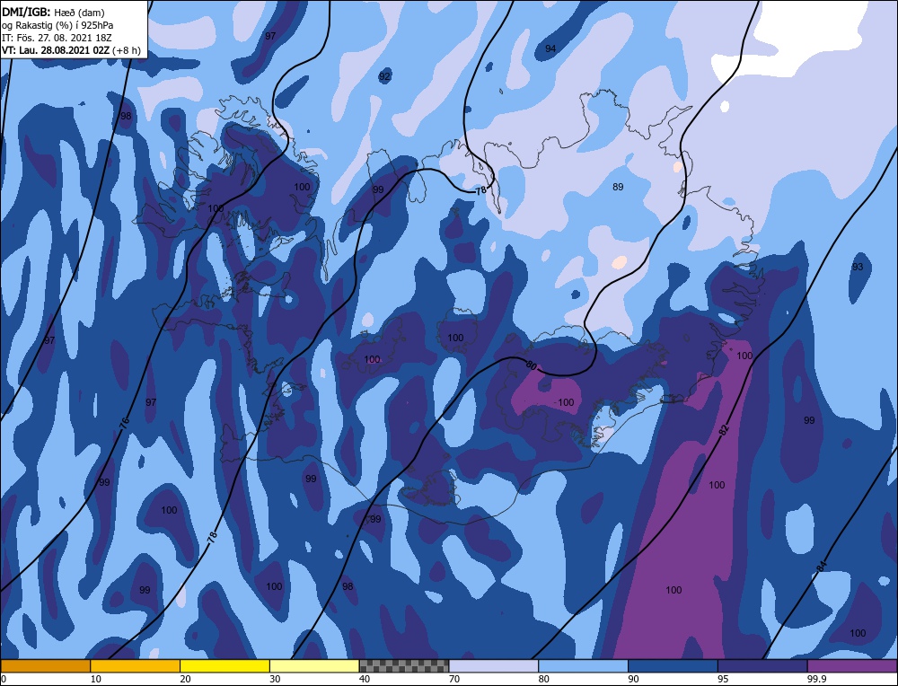The image size is (898, 686).
Task: Click the legend scale label 99.9
Action: click(x=816, y=679)
